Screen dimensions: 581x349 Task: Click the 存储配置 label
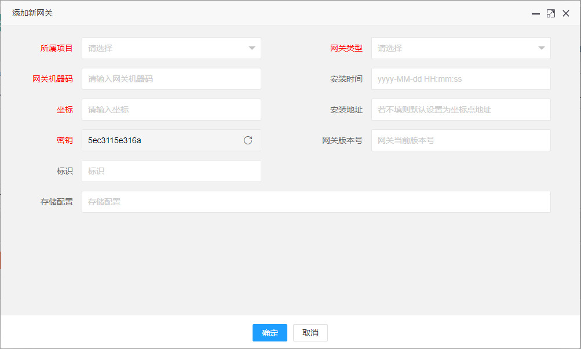(57, 202)
